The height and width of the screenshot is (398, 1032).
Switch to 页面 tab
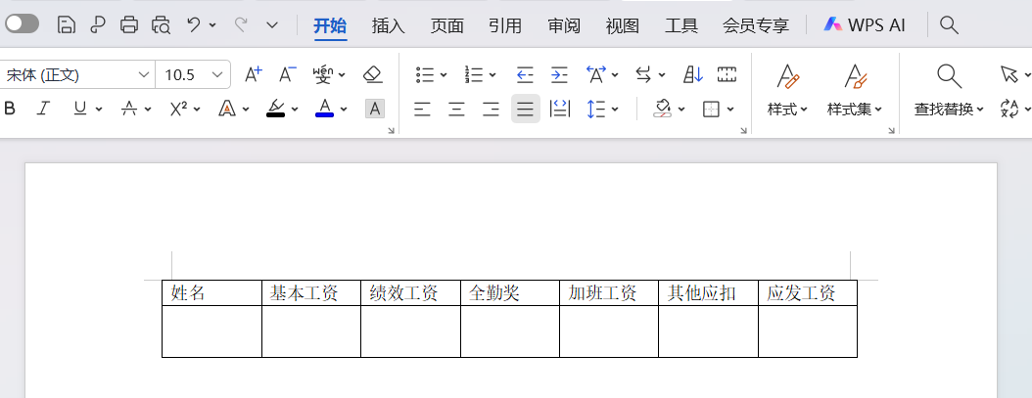point(447,25)
